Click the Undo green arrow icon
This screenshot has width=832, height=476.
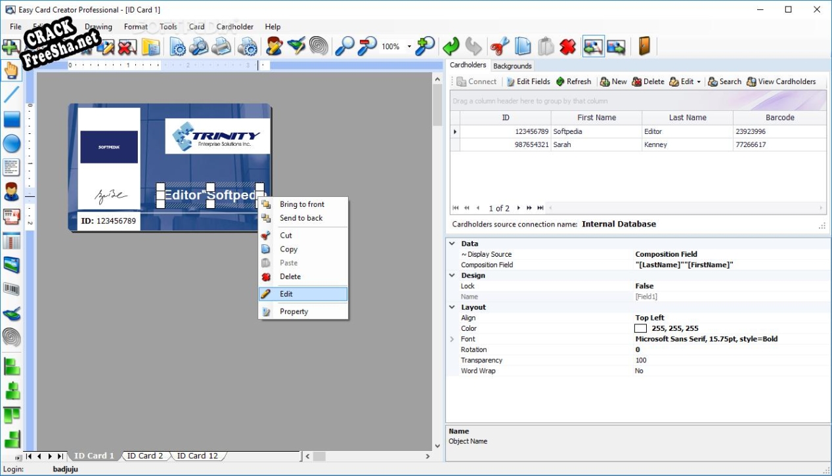point(450,47)
